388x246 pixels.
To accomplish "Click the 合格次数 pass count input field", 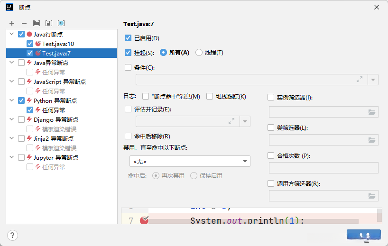I will [x=323, y=168].
